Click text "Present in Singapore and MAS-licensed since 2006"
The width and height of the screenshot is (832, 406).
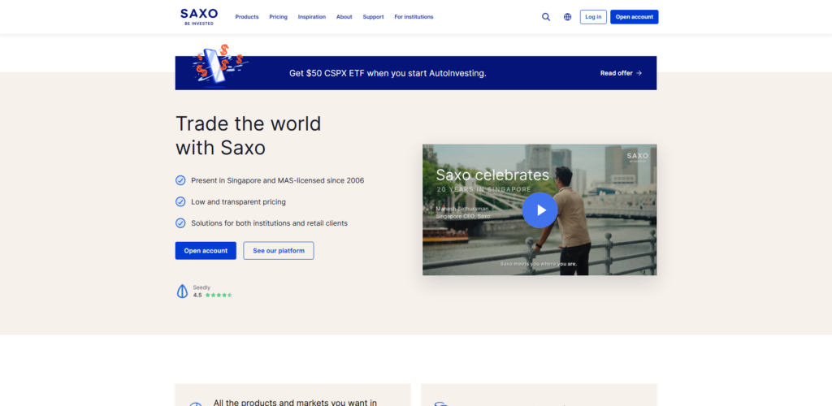[x=278, y=180]
